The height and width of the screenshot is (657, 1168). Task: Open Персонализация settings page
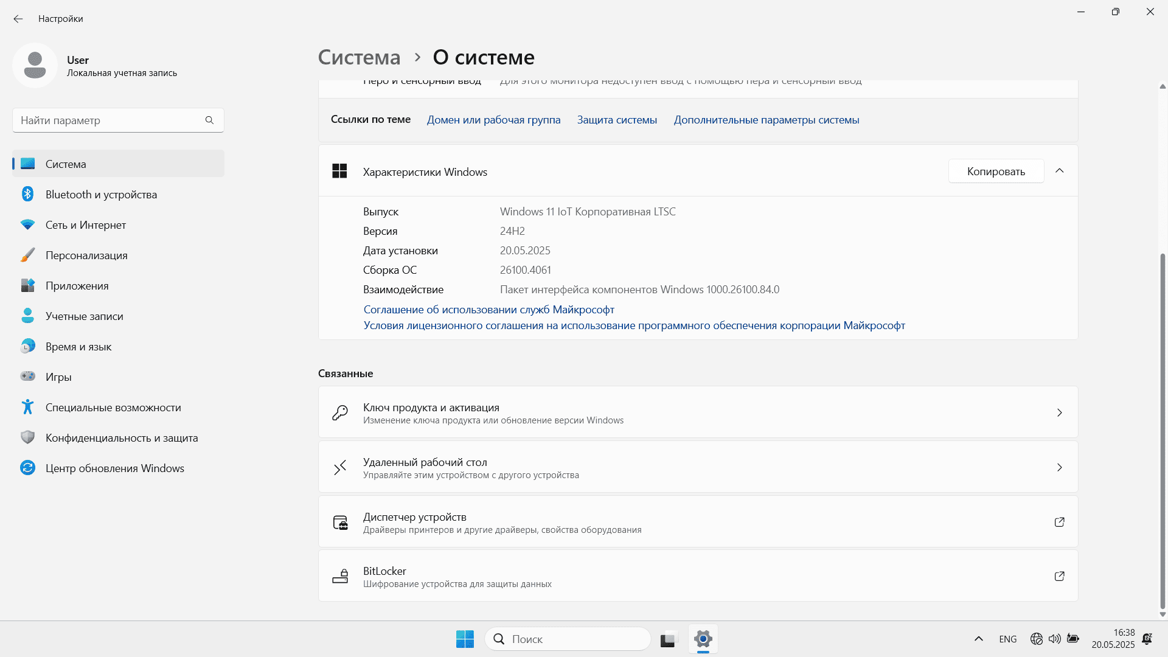(118, 255)
